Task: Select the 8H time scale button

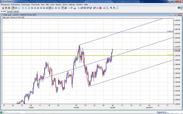Action: (50, 8)
